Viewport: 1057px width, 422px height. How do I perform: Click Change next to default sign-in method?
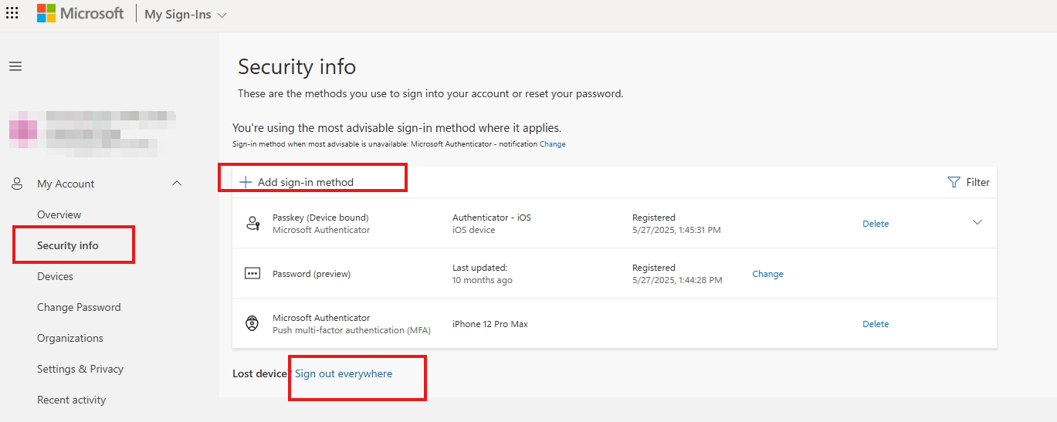pyautogui.click(x=552, y=144)
